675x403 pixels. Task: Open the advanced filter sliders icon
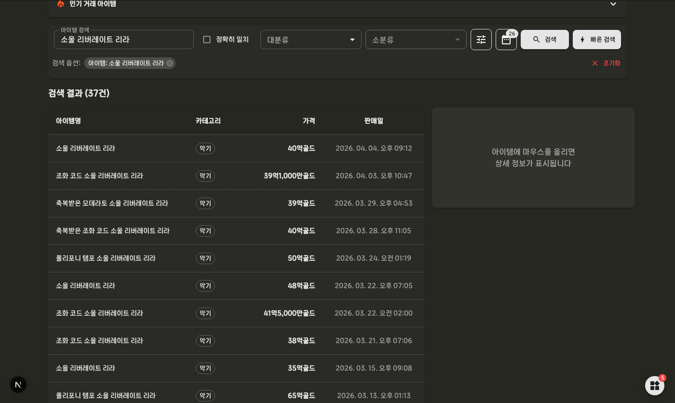click(481, 40)
